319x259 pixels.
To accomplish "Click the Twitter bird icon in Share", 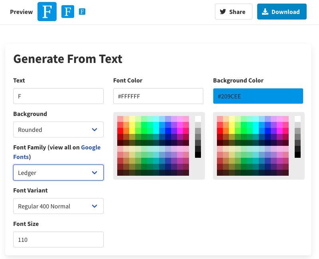I will pyautogui.click(x=223, y=12).
